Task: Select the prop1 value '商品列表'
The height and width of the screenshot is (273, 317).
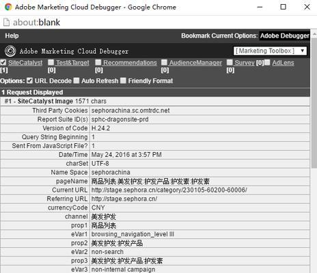Action: (x=104, y=225)
